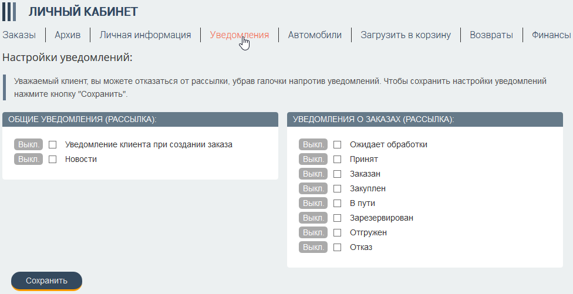Select the Уведомления tab
The height and width of the screenshot is (294, 573).
[239, 35]
